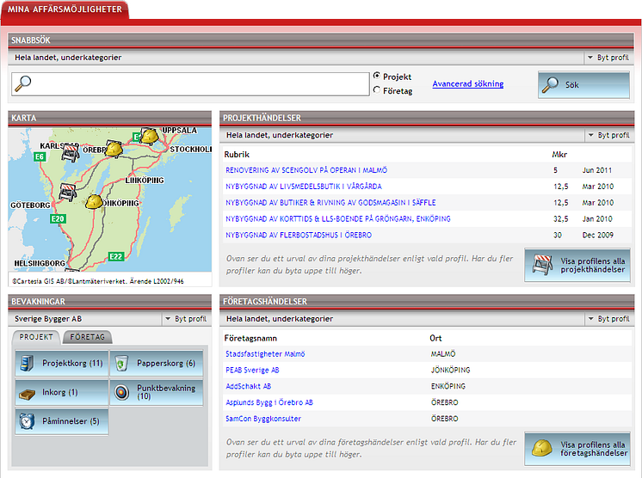
Task: Open the Inkorg tray icon
Action: (x=28, y=393)
